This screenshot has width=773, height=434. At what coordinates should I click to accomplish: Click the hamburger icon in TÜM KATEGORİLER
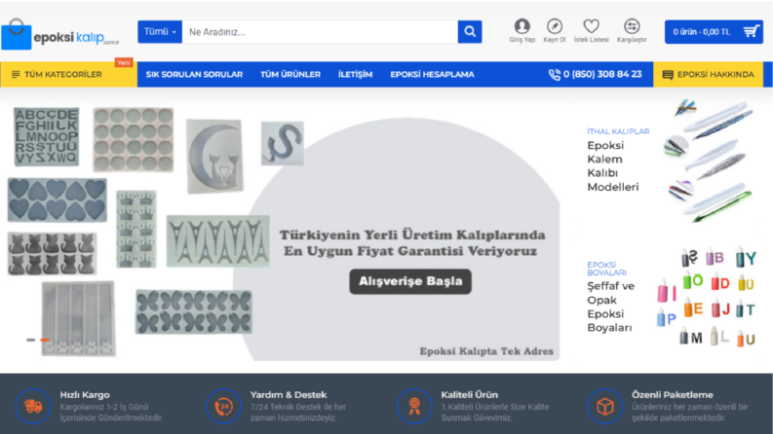point(16,74)
